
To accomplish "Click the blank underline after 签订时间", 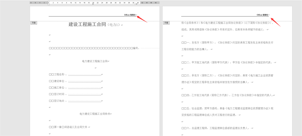I will 85,94.
